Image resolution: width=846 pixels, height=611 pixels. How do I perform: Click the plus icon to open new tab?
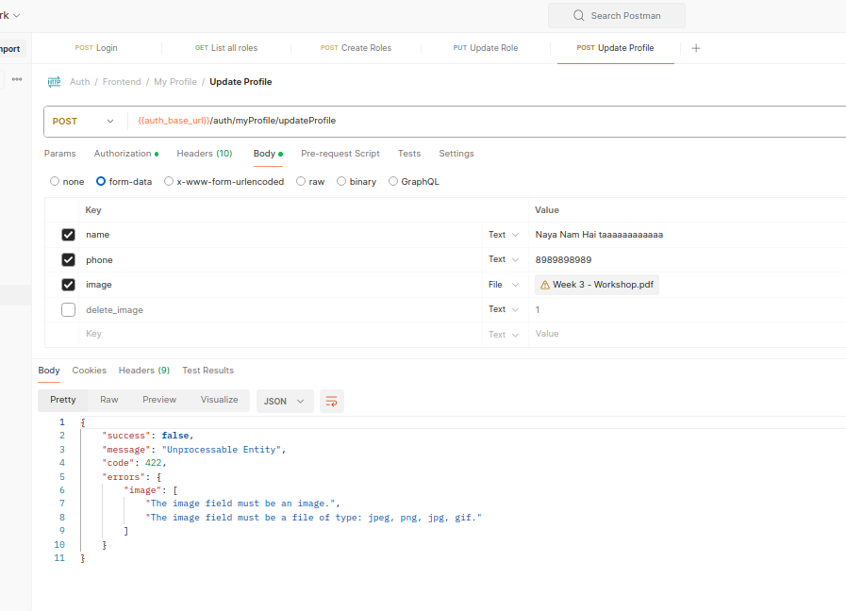coord(696,48)
